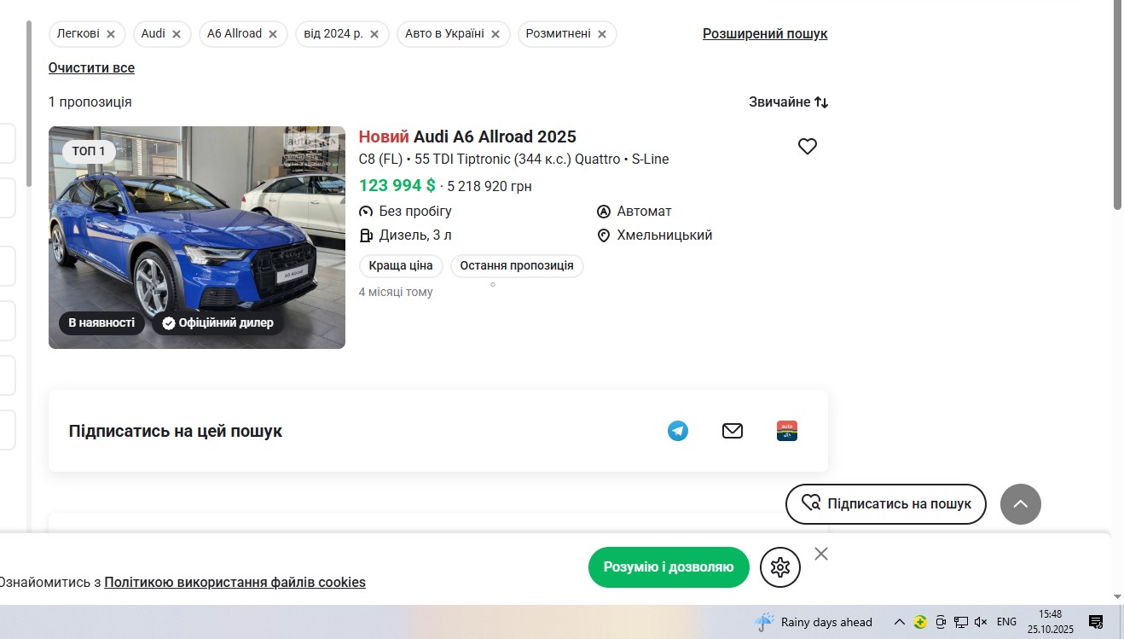
Task: Add Audi A6 Allroad to favorites (heart icon)
Action: (807, 147)
